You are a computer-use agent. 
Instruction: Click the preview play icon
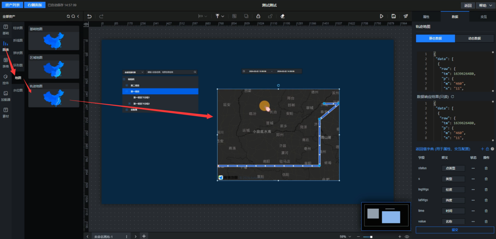point(382,16)
